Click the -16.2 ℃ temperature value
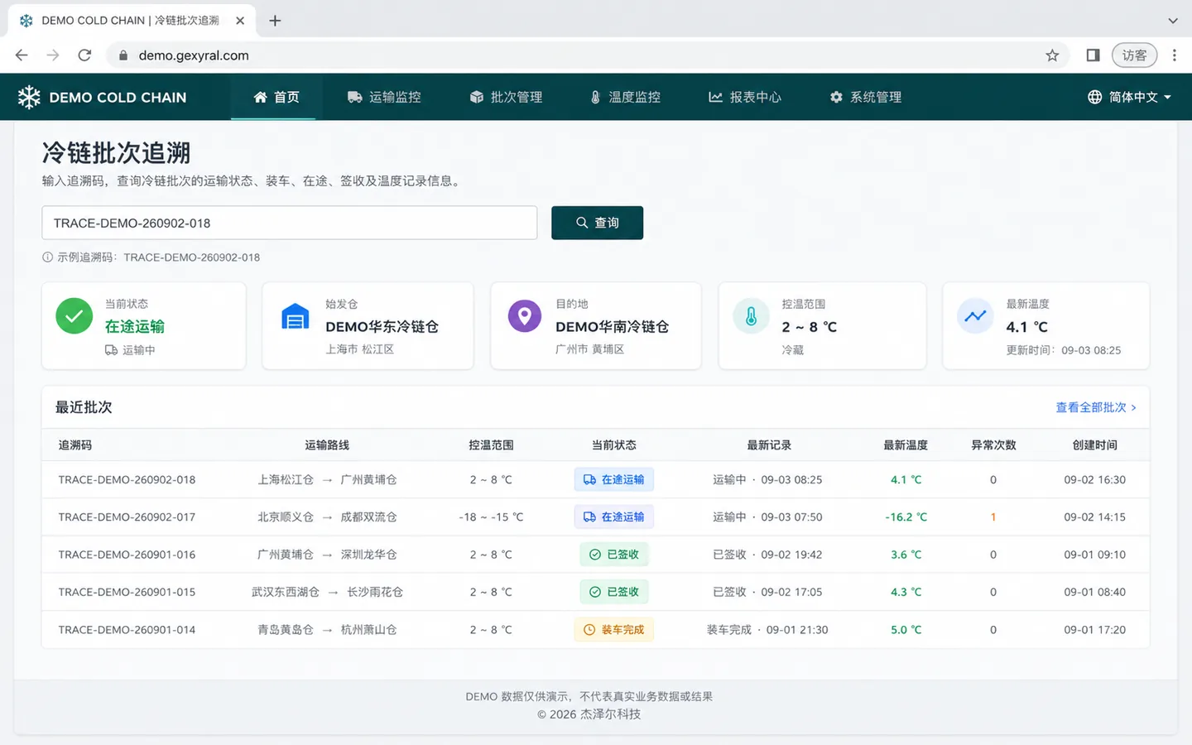This screenshot has height=745, width=1192. point(906,517)
